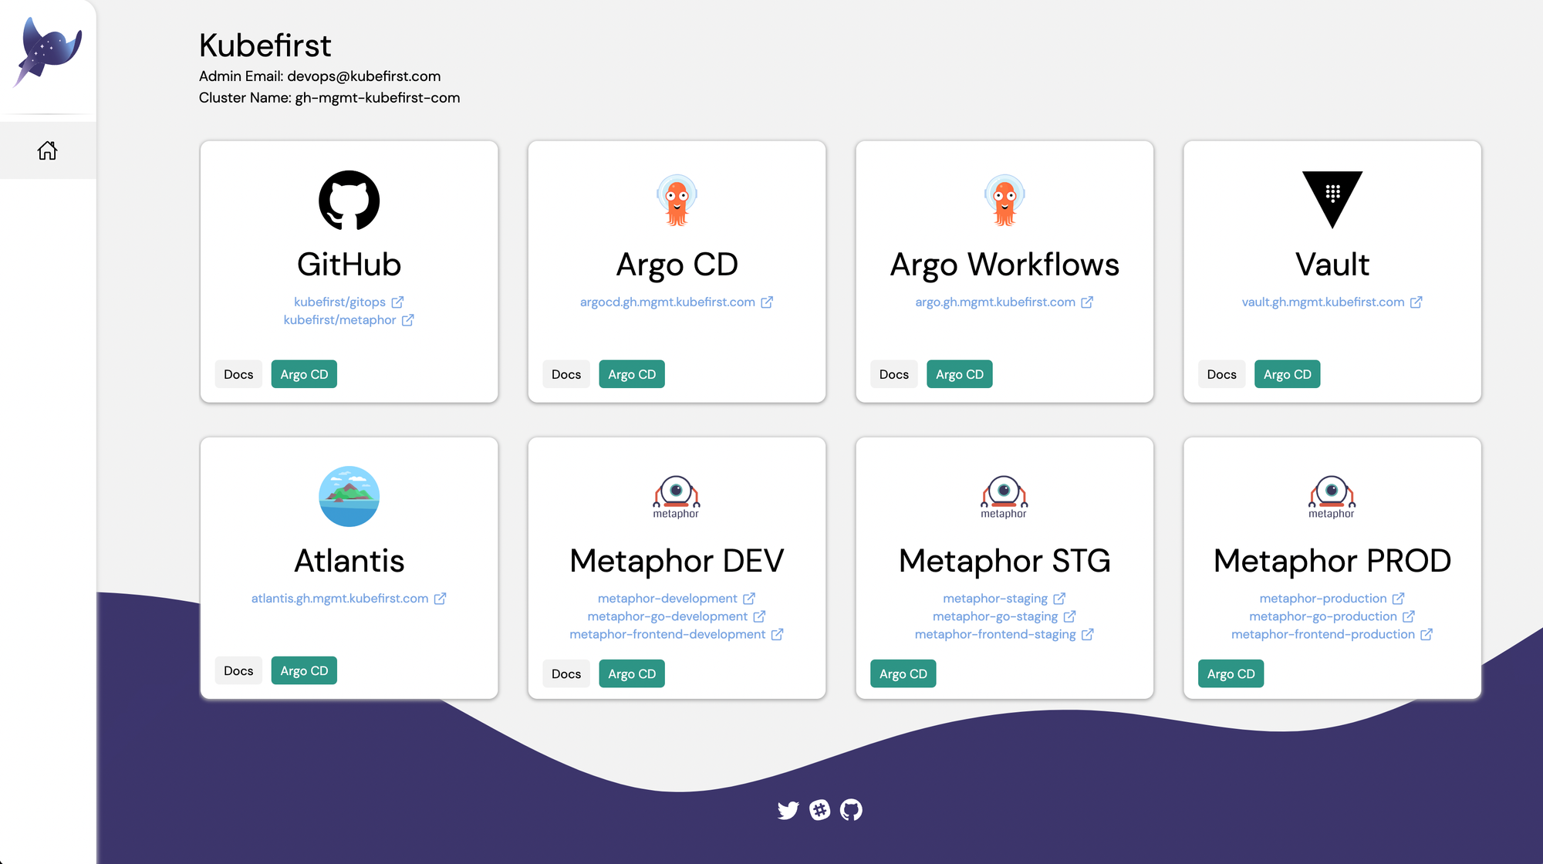Image resolution: width=1543 pixels, height=864 pixels.
Task: Open the metaphor-frontend-development link
Action: pos(667,633)
